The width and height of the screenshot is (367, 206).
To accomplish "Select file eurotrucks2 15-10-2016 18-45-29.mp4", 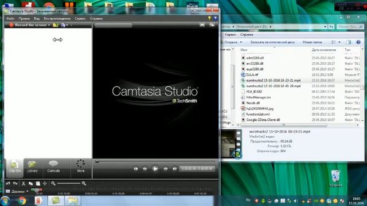I will 273,86.
